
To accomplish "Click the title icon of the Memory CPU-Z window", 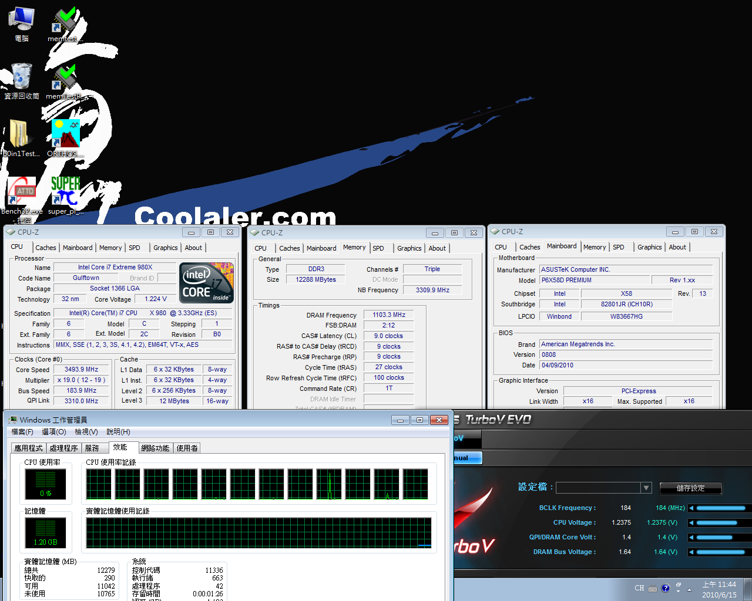I will coord(255,232).
